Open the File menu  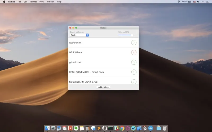coord(19,2)
